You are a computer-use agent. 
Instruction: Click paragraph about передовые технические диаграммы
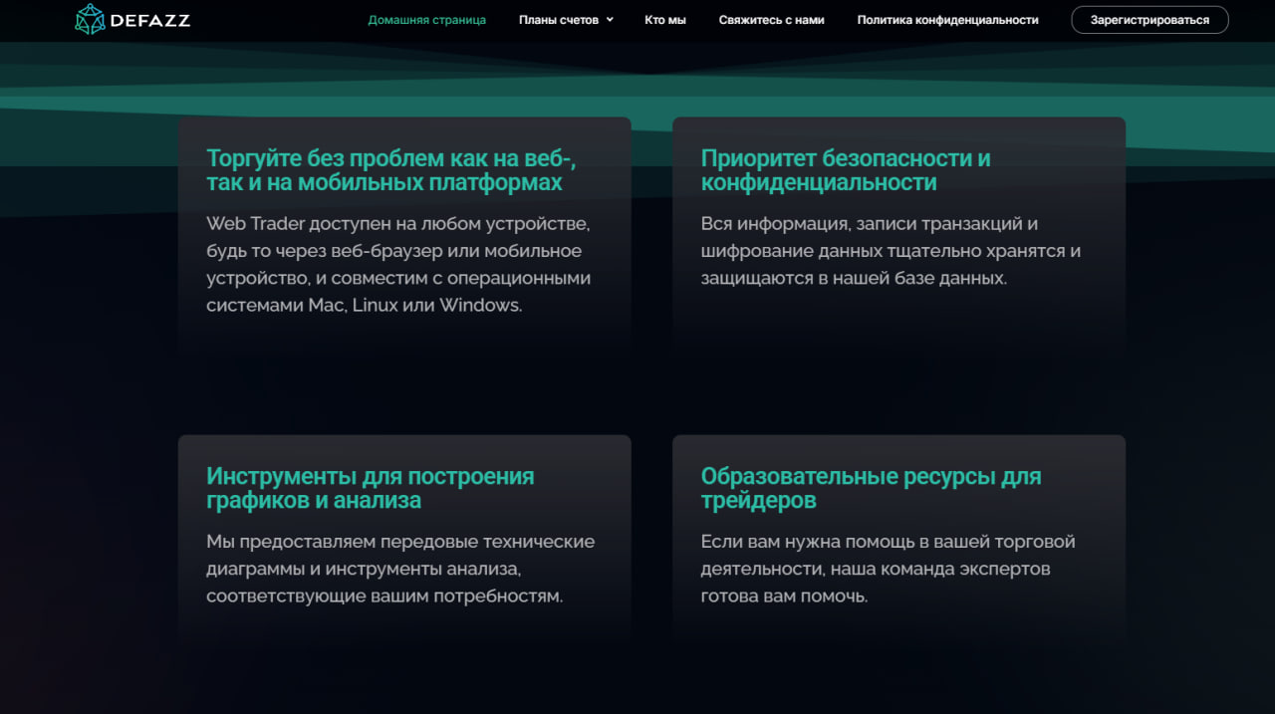pyautogui.click(x=399, y=569)
